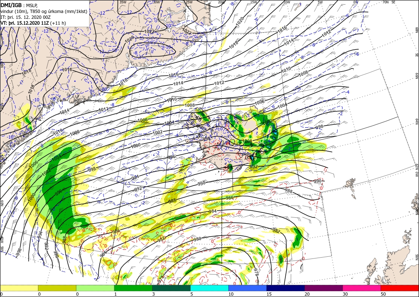The width and height of the screenshot is (419, 297).
Task: Click the "35W" longitude label
Action: pyautogui.click(x=123, y=2)
